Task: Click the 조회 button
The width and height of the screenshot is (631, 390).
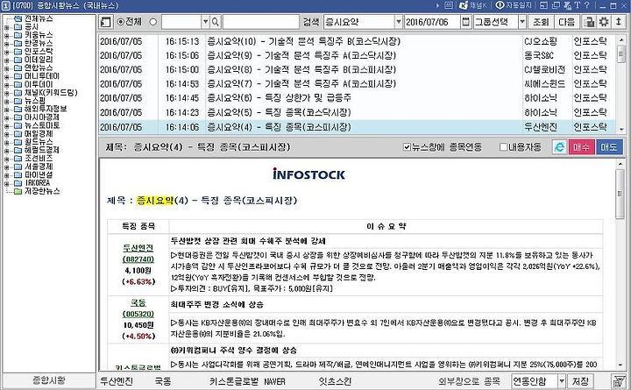Action: pos(541,22)
